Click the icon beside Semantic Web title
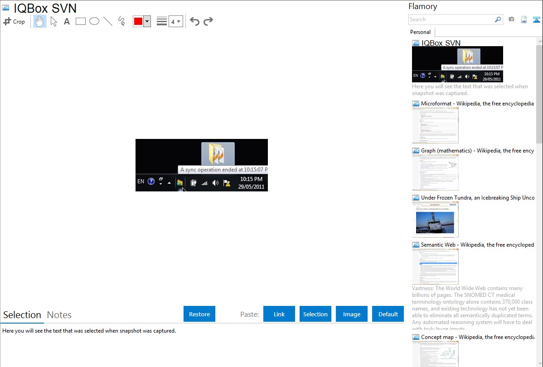The width and height of the screenshot is (543, 367). 416,245
